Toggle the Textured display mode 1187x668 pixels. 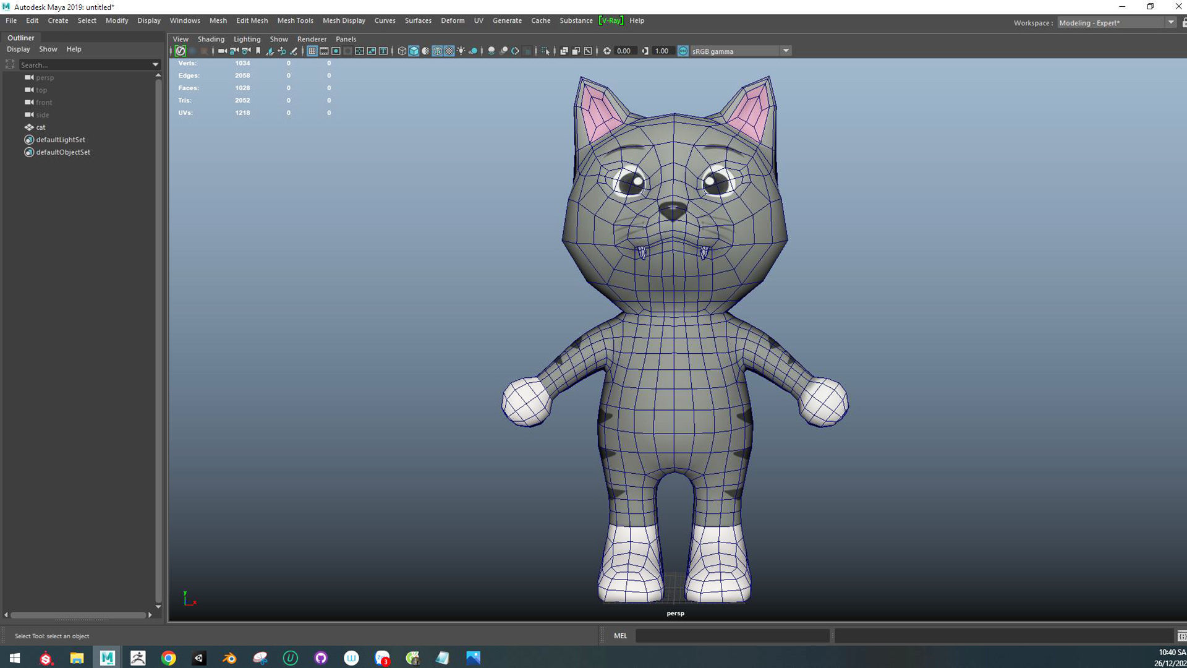click(449, 51)
